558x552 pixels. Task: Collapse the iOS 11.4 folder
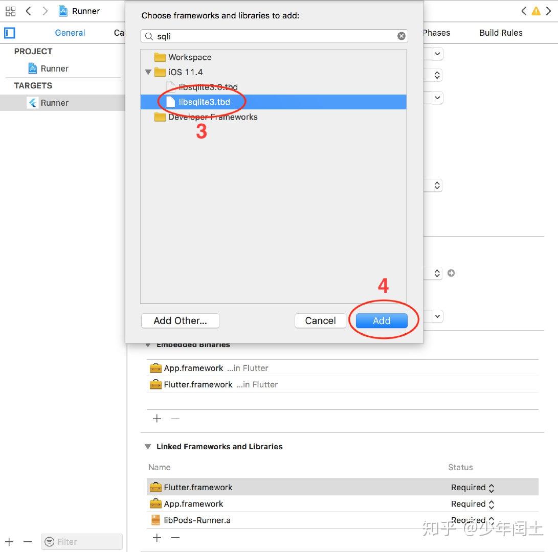148,72
